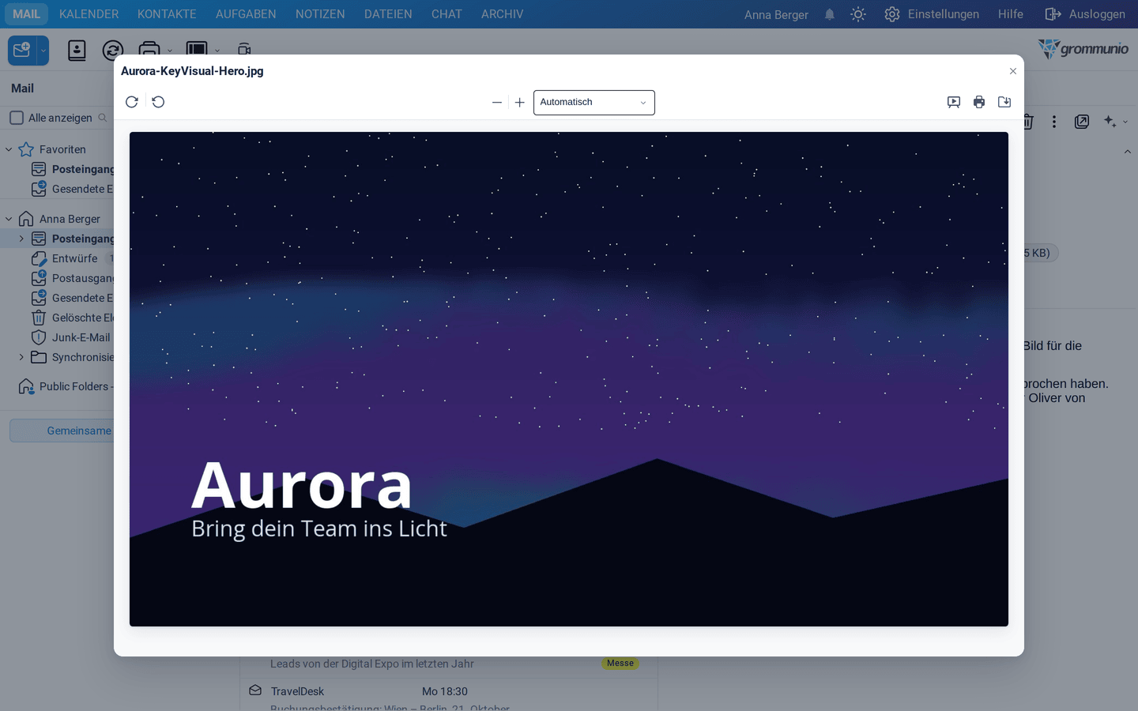Switch to the CHAT tab
This screenshot has width=1138, height=711.
pyautogui.click(x=447, y=14)
